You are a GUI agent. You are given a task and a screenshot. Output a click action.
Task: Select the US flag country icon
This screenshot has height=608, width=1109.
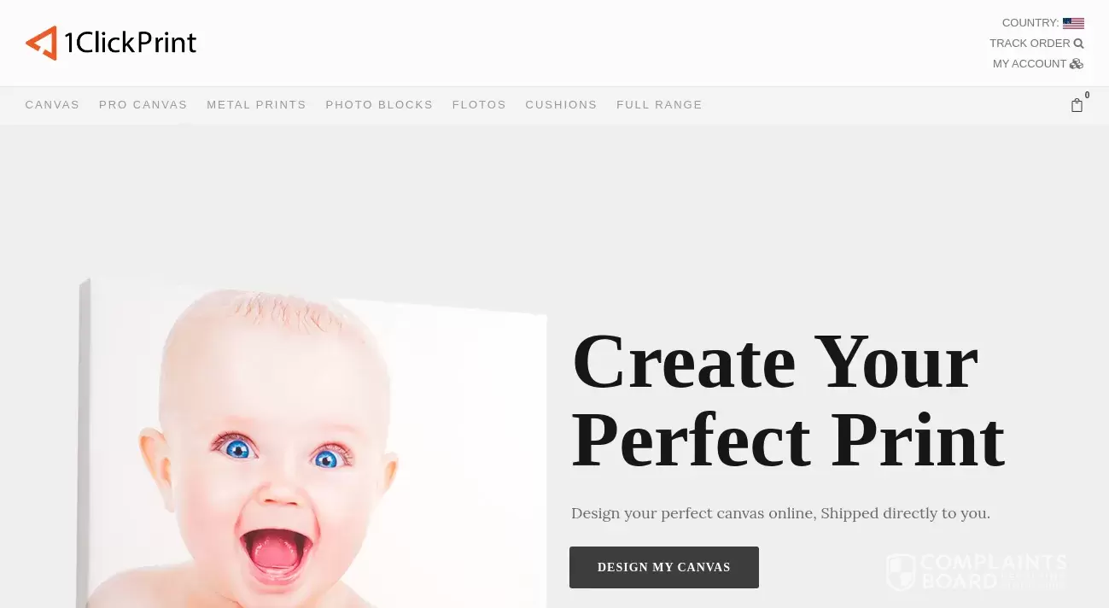click(x=1073, y=23)
